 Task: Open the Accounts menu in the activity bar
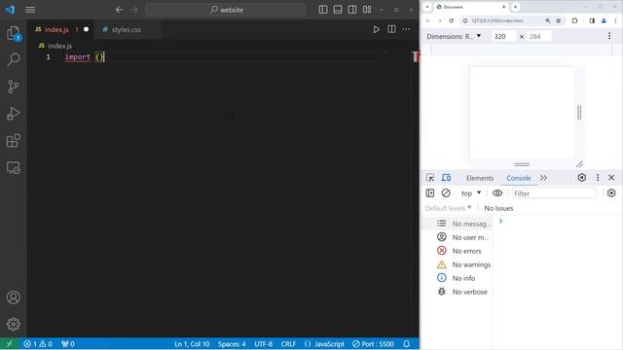click(13, 297)
